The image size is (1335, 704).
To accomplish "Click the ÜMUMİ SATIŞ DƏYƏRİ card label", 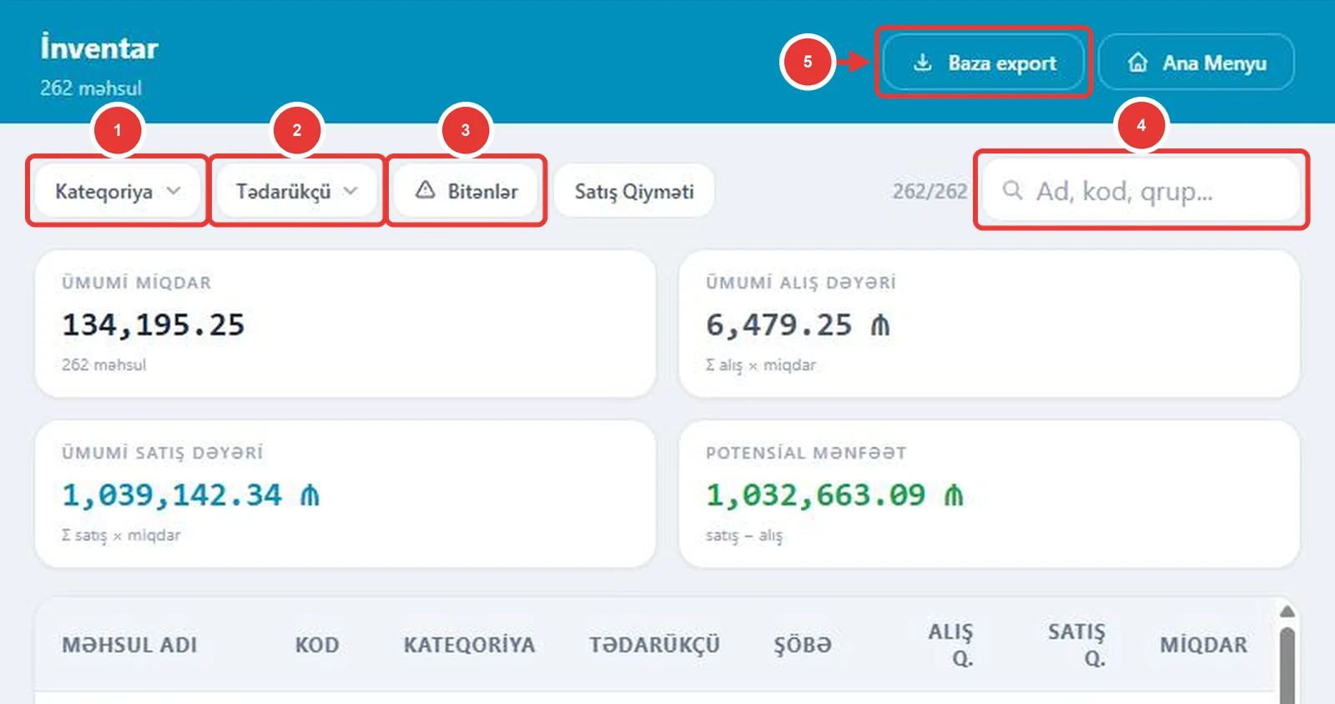I will [163, 453].
